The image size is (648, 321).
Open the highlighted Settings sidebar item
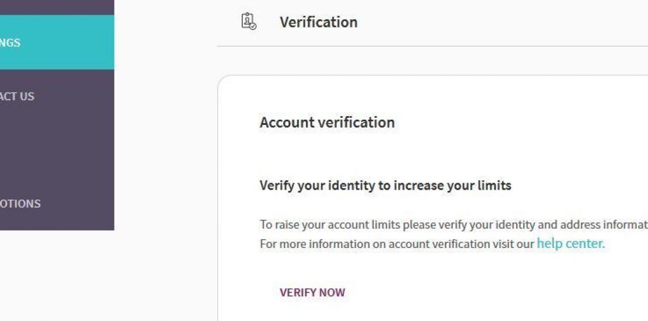35,43
